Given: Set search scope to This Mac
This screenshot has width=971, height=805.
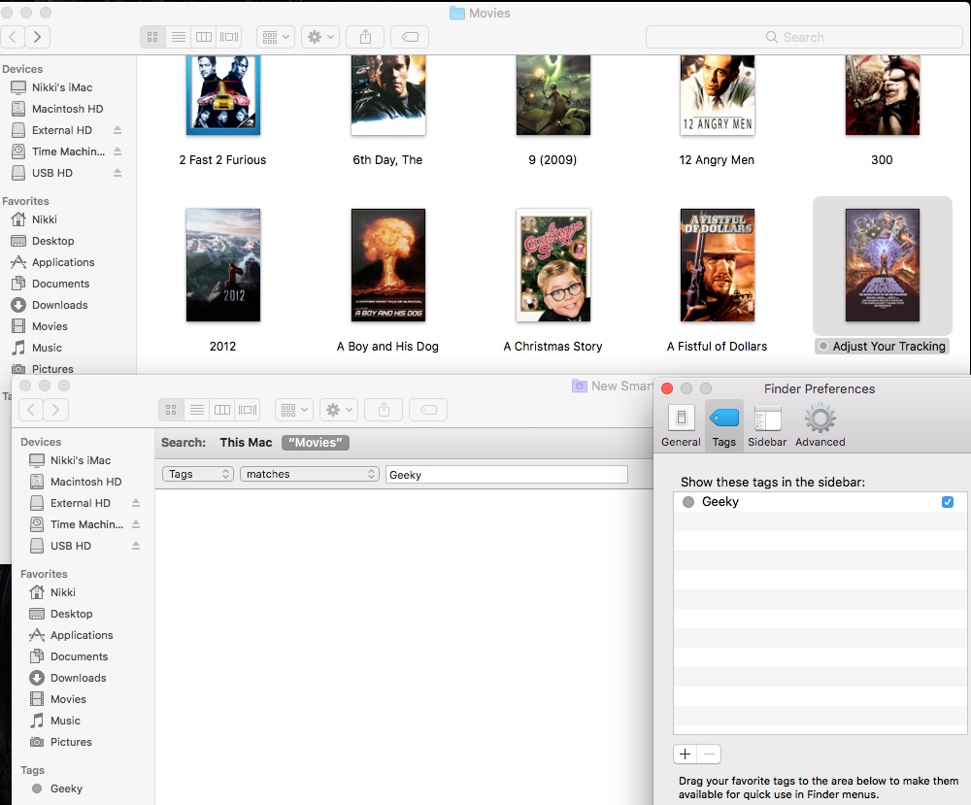Looking at the screenshot, I should click(x=246, y=443).
